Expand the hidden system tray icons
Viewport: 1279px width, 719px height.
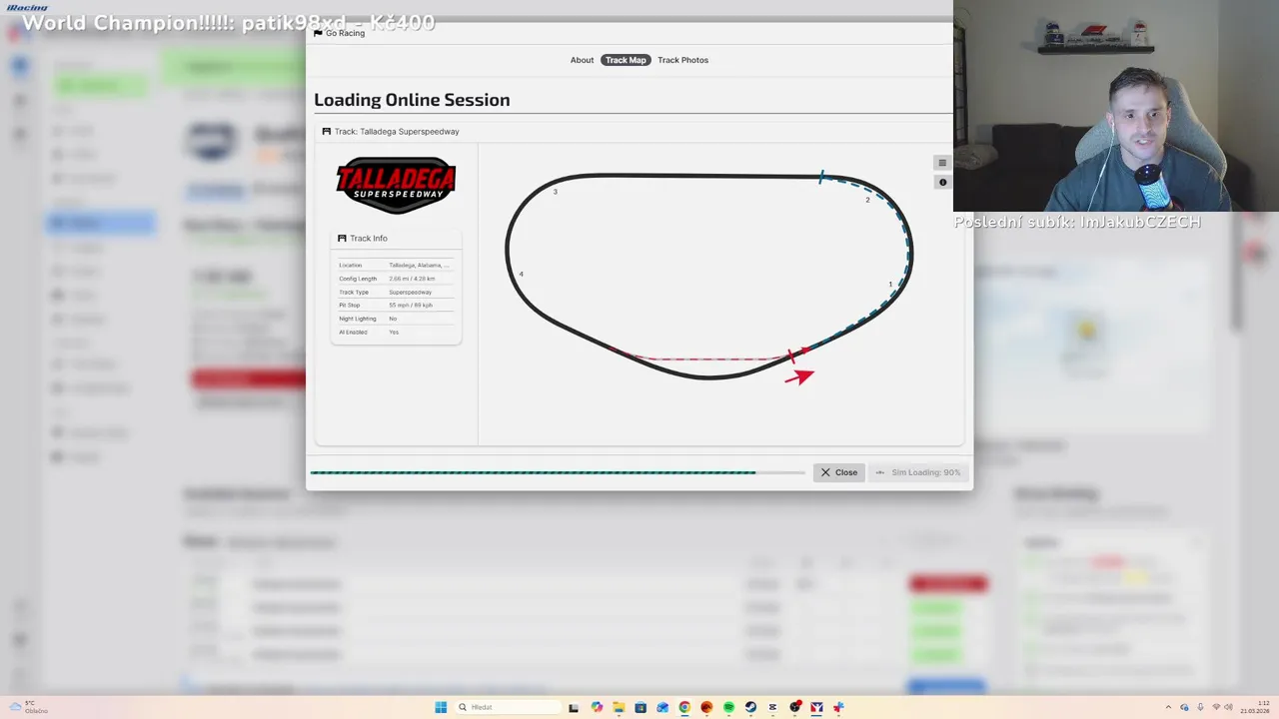[x=1168, y=707]
